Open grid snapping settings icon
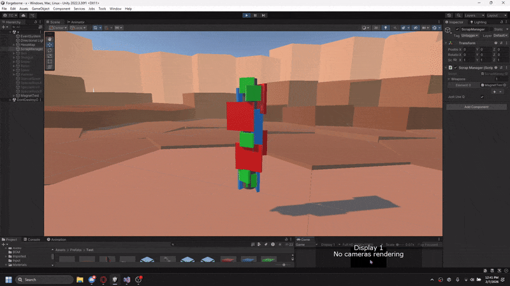Screen dimensions: 510x286 (x=108, y=28)
